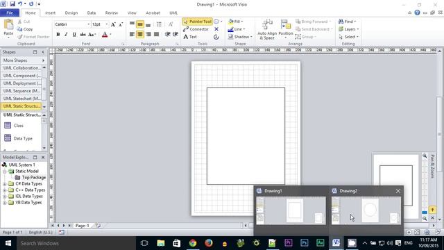Open the font color dropdown arrow

pyautogui.click(x=110, y=35)
